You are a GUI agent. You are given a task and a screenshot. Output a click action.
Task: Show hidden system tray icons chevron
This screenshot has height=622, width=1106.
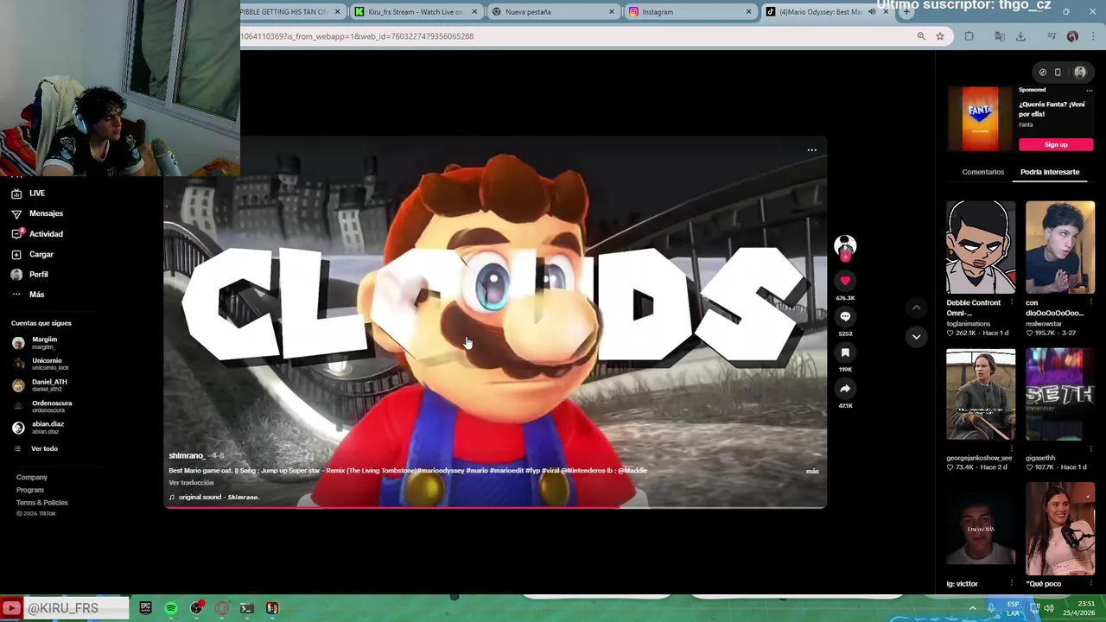[972, 608]
